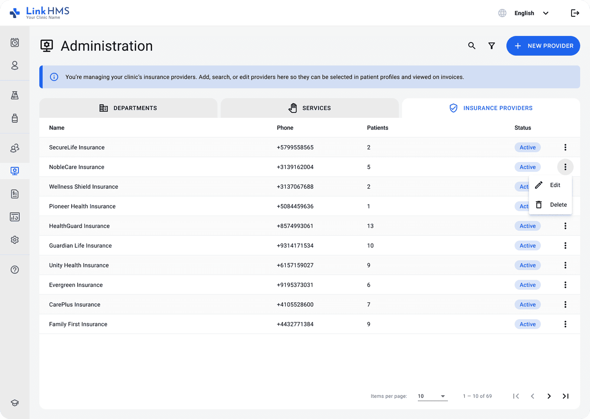Switch to the Services tab
The image size is (590, 419).
(x=310, y=108)
